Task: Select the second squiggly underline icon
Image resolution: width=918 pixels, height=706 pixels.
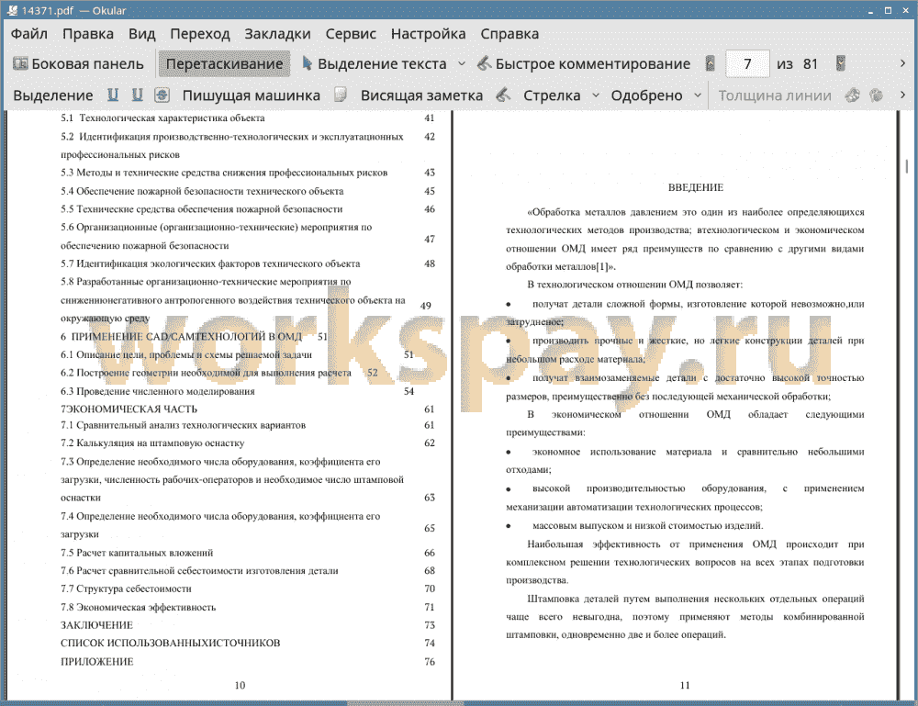Action: click(138, 95)
